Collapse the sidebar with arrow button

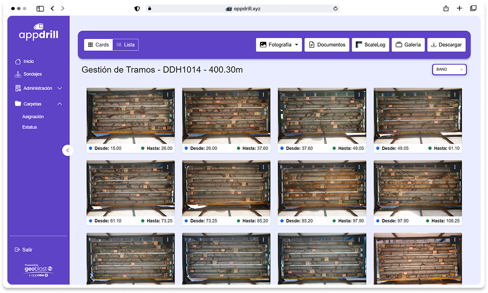click(x=67, y=150)
